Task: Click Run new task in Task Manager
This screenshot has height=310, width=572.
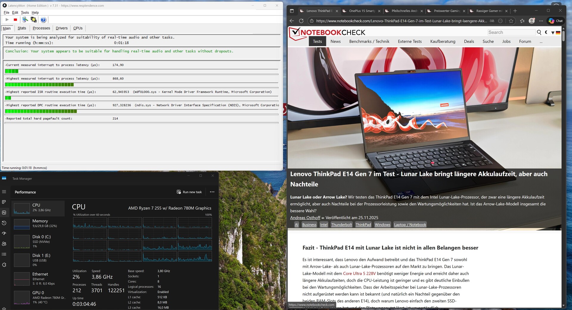Action: click(x=189, y=192)
